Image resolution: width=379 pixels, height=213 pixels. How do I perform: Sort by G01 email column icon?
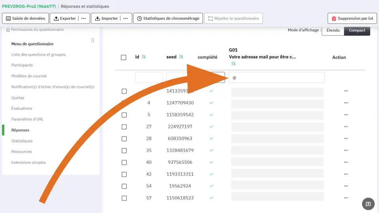point(233,64)
